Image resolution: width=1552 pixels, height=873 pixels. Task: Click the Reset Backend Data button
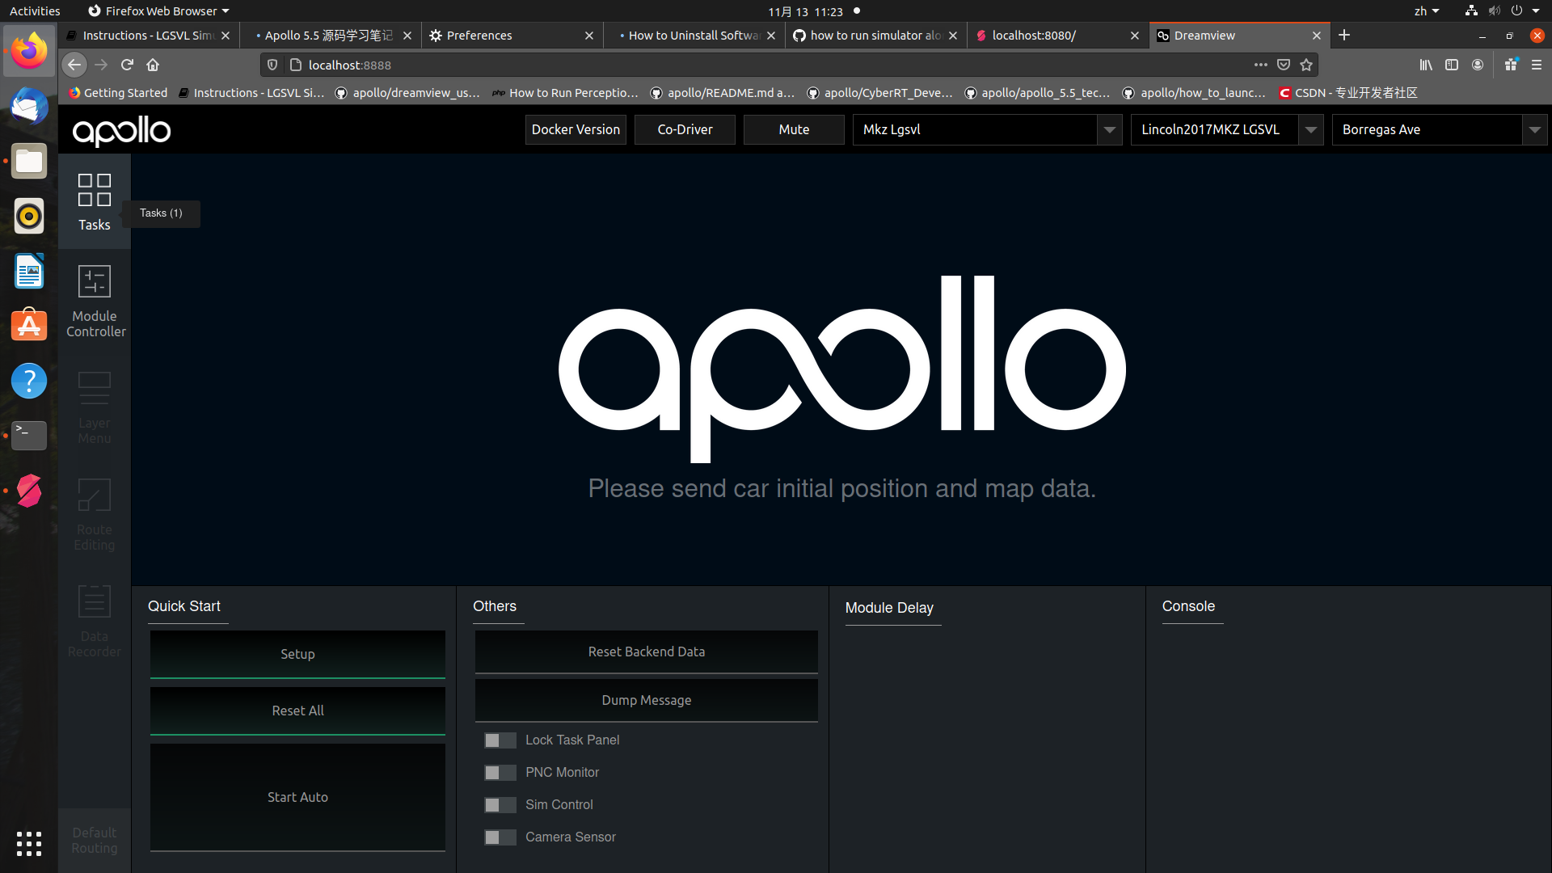pos(646,652)
